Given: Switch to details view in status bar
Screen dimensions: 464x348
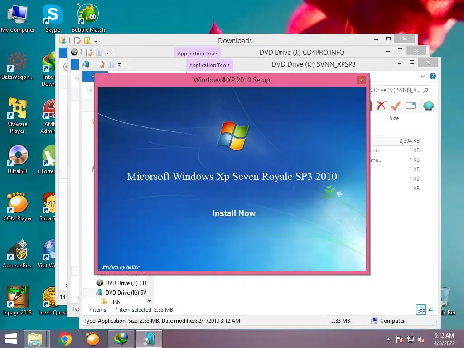Looking at the screenshot, I should tap(421, 310).
